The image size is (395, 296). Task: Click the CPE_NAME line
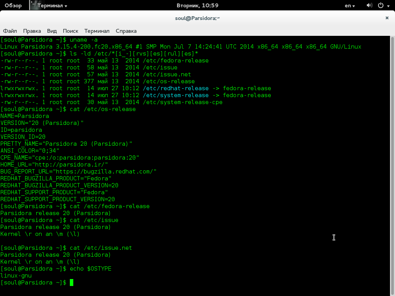pos(70,158)
